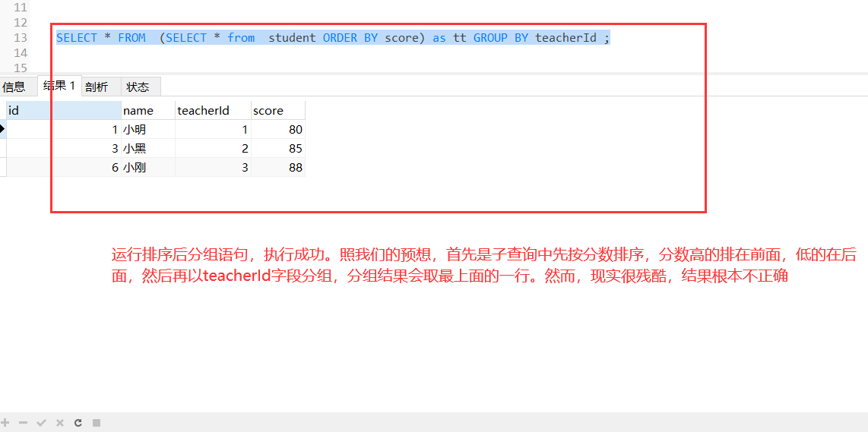868x432 pixels.
Task: Click teacherId at end of SQL statement
Action: (565, 38)
